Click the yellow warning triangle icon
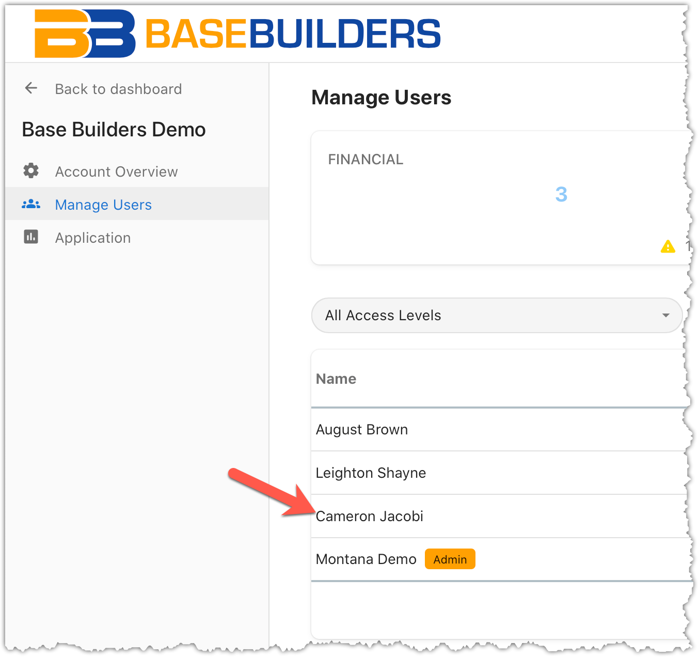 668,246
